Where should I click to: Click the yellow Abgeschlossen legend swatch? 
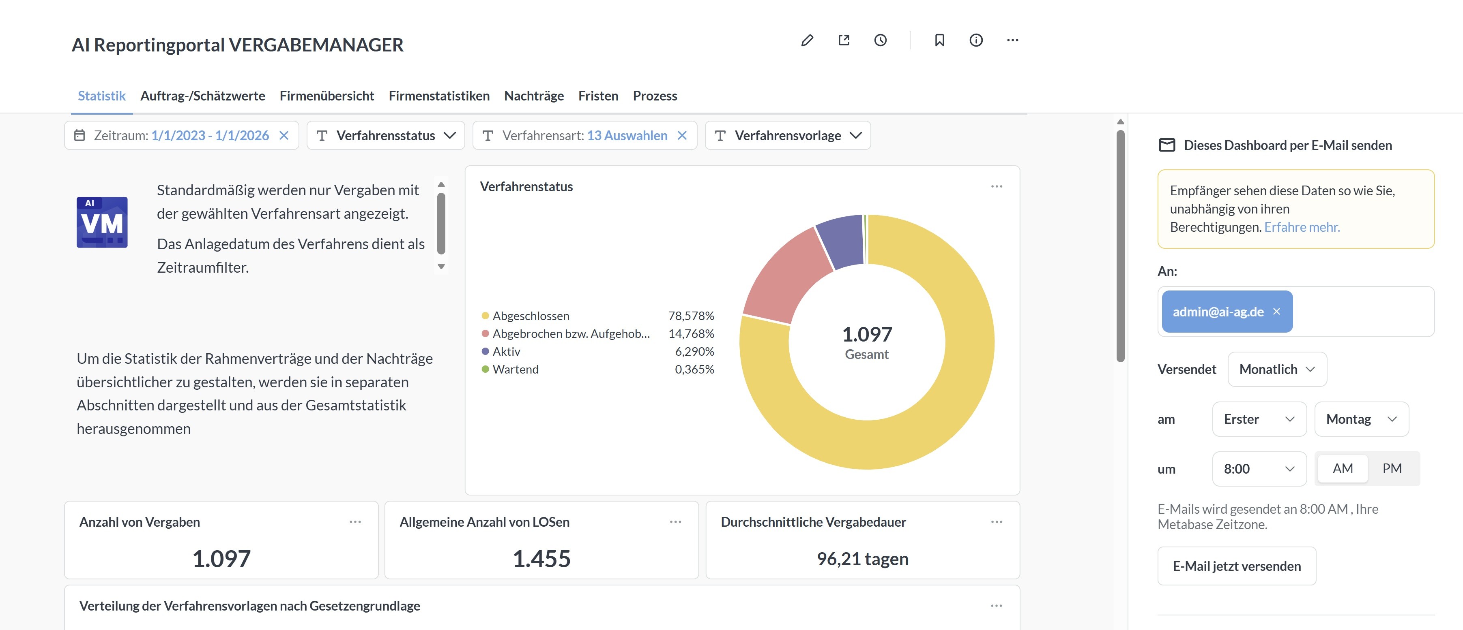click(485, 316)
